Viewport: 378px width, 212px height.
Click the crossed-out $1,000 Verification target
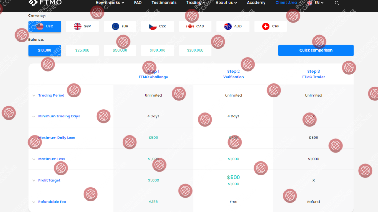(x=233, y=184)
